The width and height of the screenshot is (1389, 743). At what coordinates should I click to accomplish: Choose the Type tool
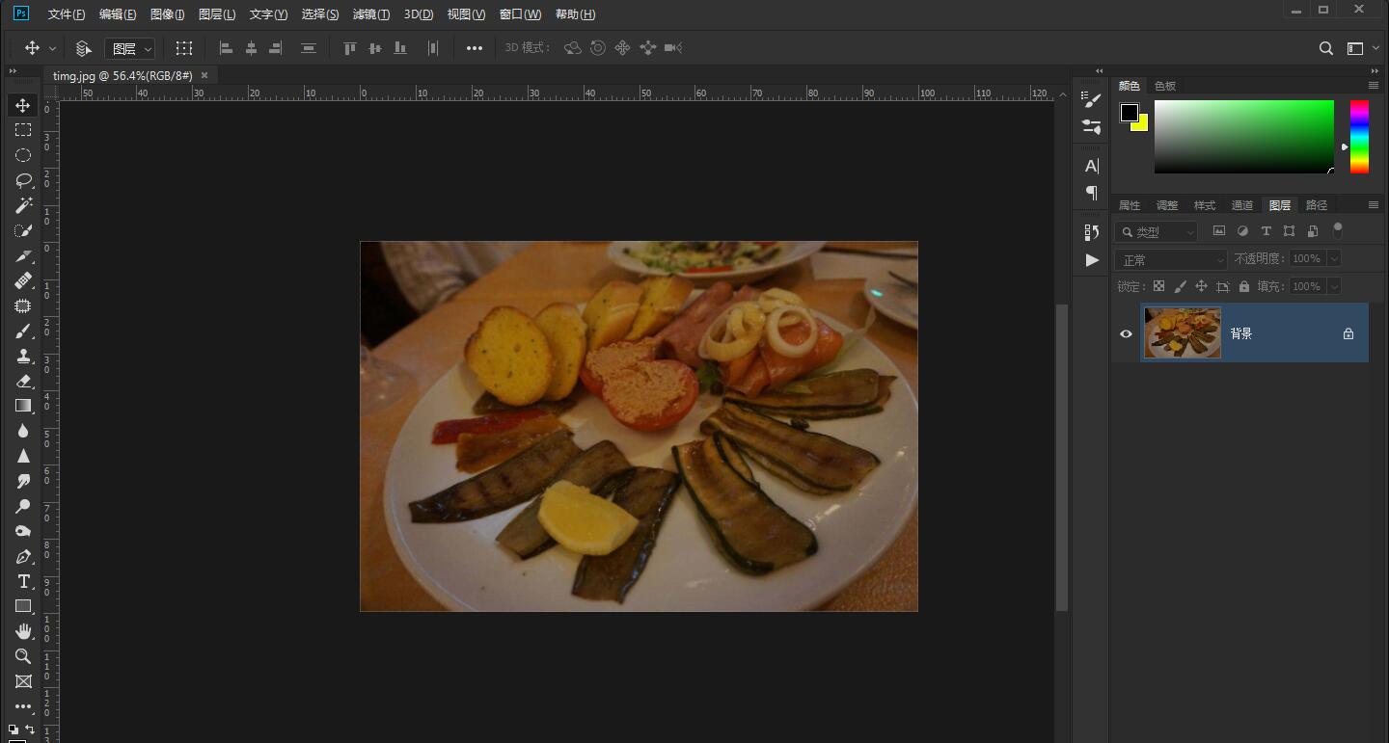click(23, 581)
